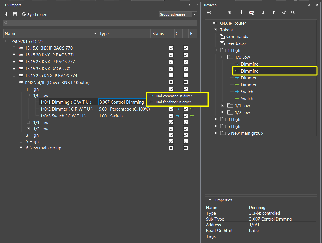
Task: Click the duplicate icon in Devices toolbar
Action: point(220,12)
